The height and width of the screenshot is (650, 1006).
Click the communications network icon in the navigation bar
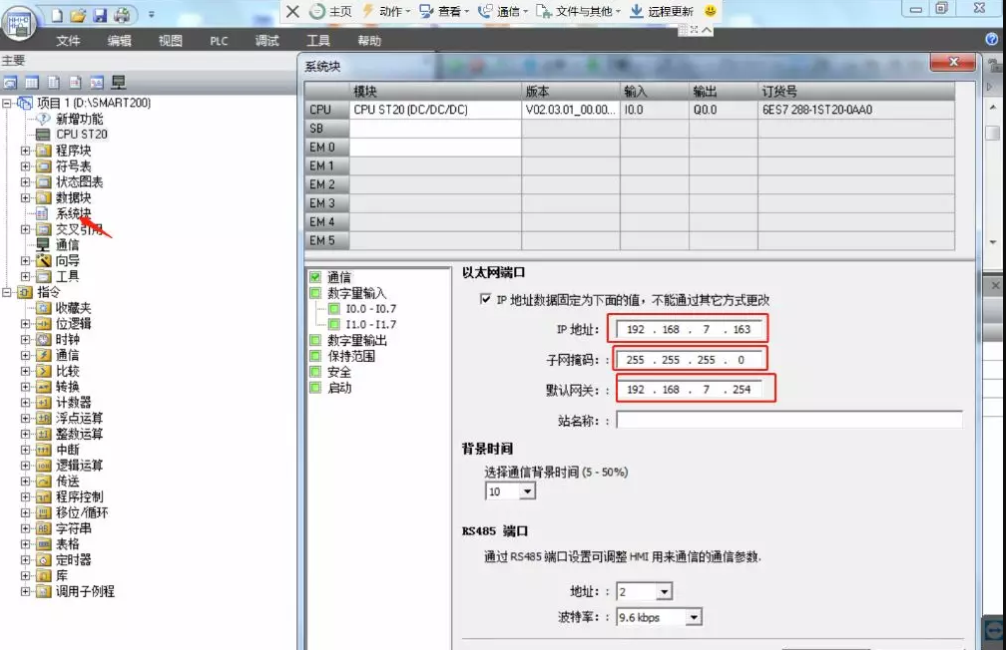click(119, 83)
